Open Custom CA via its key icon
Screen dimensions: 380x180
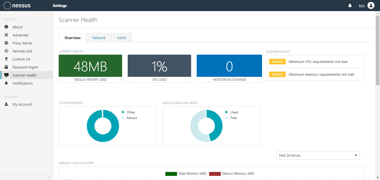tap(6, 59)
